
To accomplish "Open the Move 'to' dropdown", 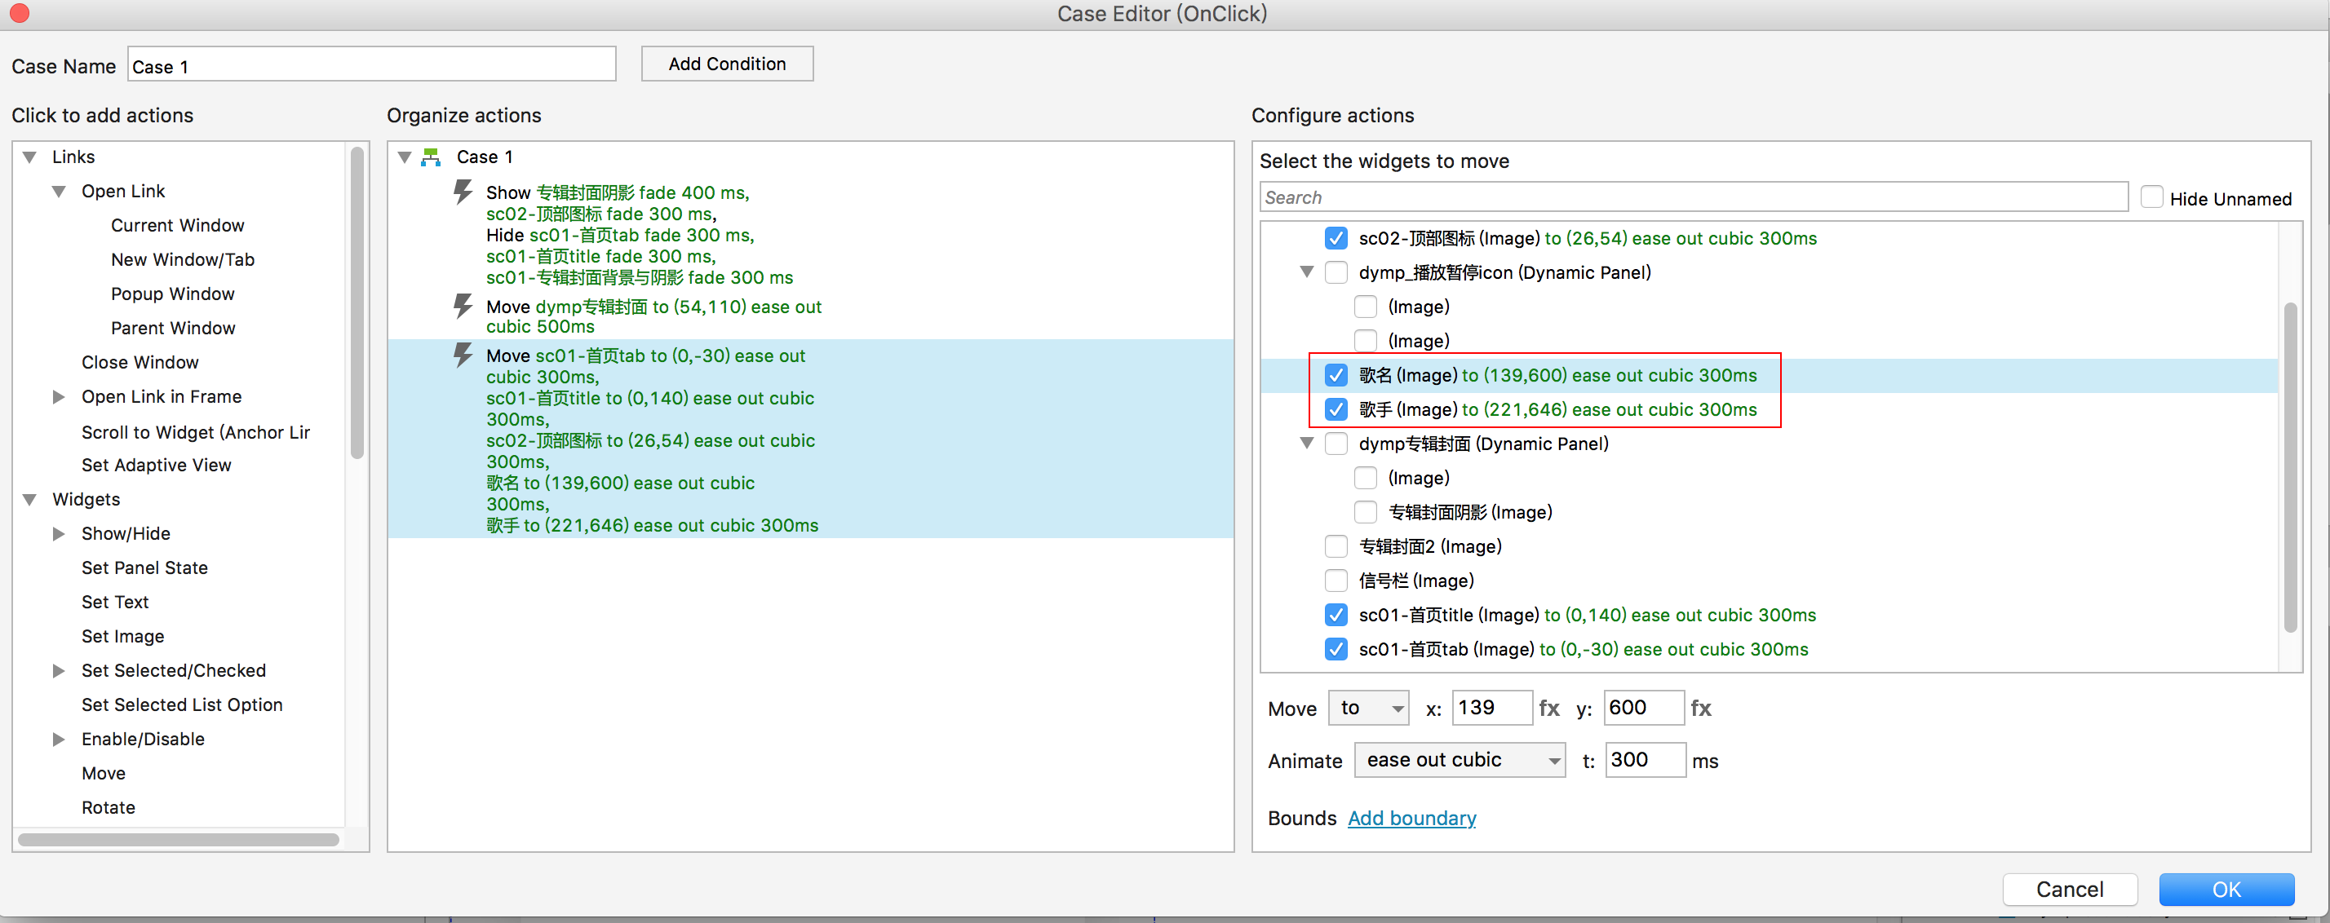I will pos(1370,708).
